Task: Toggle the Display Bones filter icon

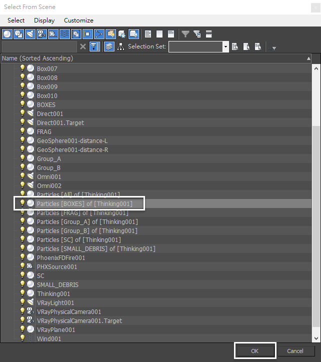Action: click(x=99, y=34)
